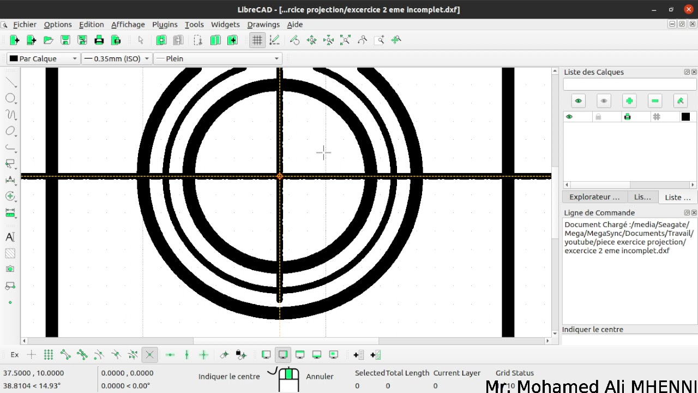
Task: Select the Curve tool in left toolbar
Action: pyautogui.click(x=10, y=115)
